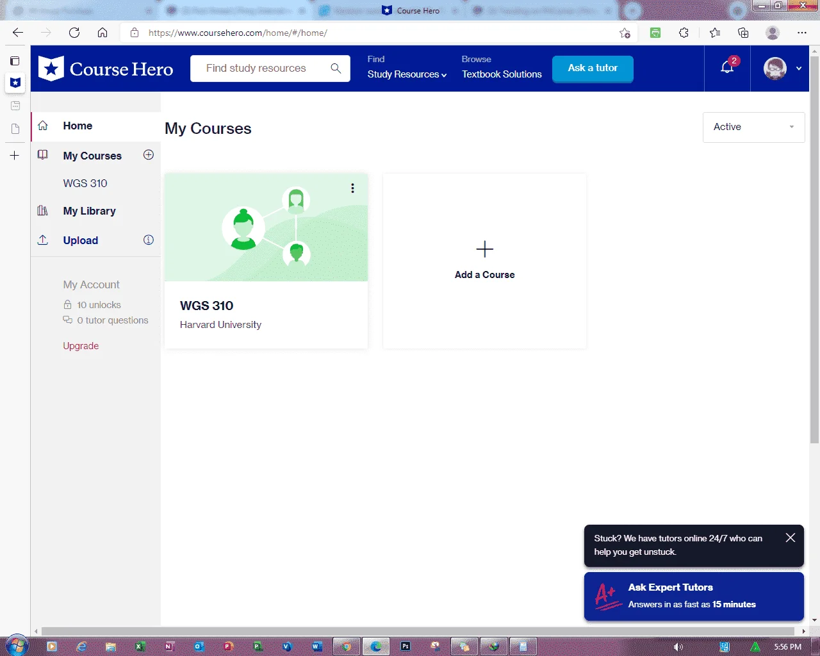Click the plus icon on Add a Course card
Viewport: 820px width, 656px height.
[x=485, y=249]
